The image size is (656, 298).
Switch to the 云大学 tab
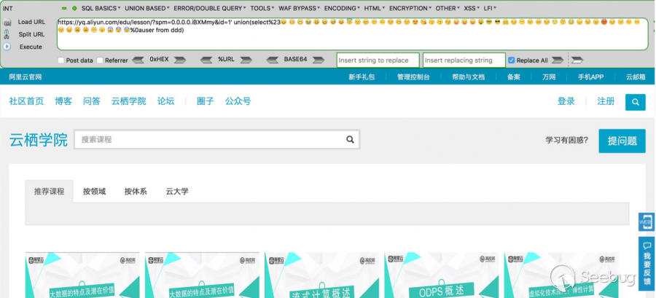point(177,192)
